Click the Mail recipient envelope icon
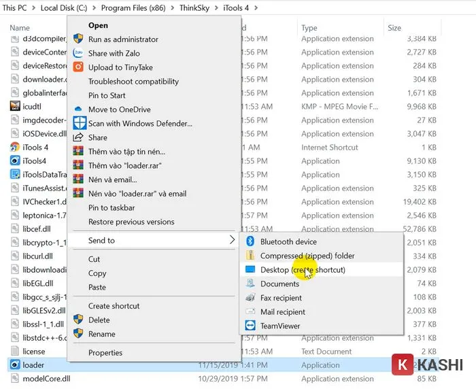Image resolution: width=476 pixels, height=389 pixels. (x=250, y=311)
